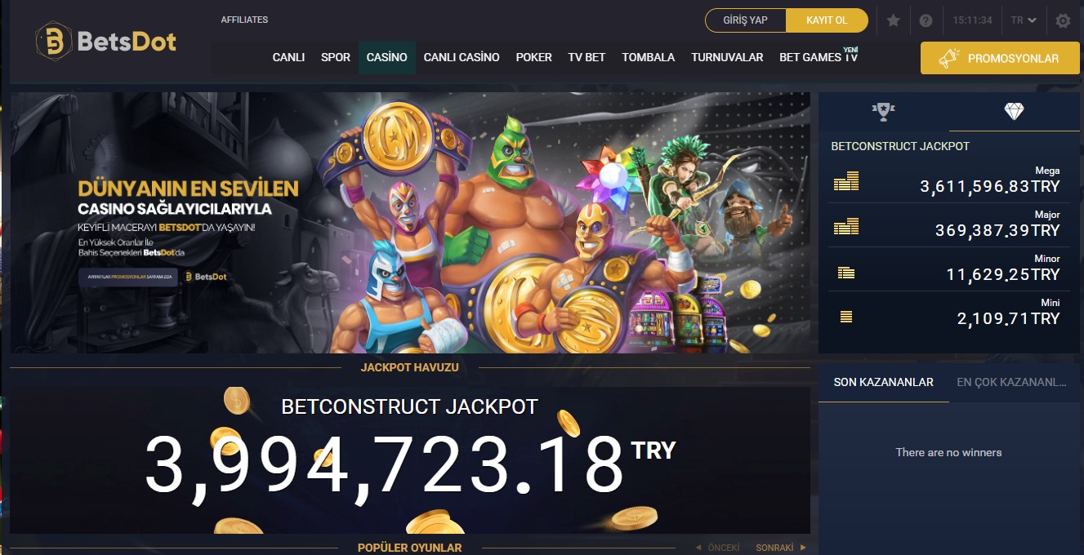Image resolution: width=1084 pixels, height=555 pixels.
Task: Expand the TR language dropdown
Action: [x=1024, y=20]
